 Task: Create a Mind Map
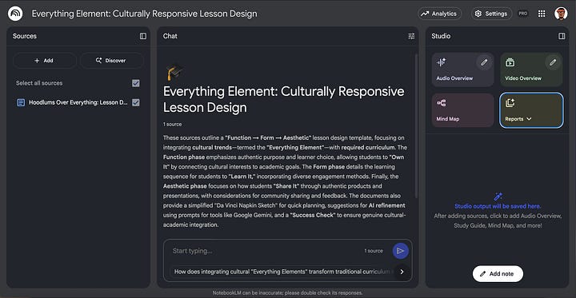pyautogui.click(x=463, y=110)
